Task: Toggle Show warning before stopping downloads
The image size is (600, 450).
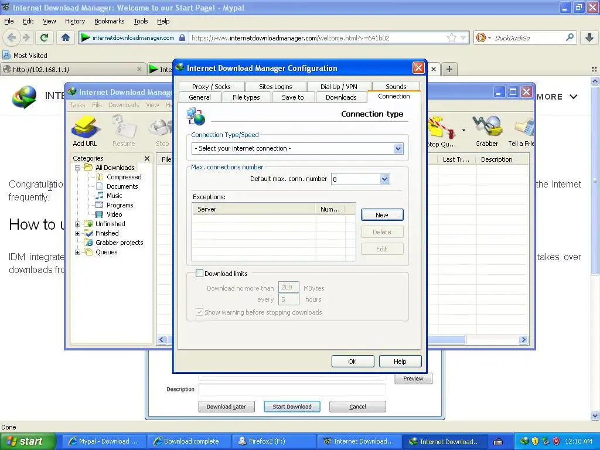Action: pyautogui.click(x=199, y=312)
